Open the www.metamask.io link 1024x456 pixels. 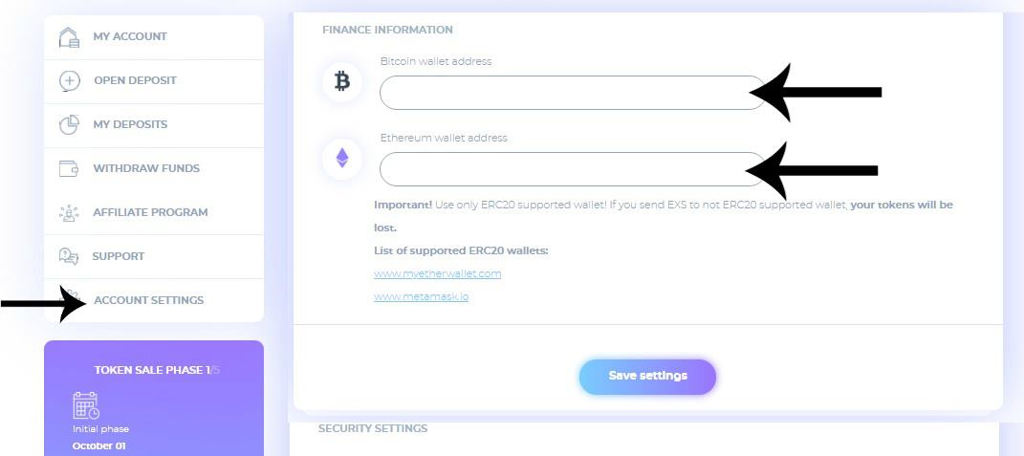422,296
